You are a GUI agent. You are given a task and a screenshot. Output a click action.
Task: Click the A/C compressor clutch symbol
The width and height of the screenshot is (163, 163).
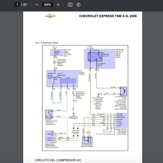coord(123,90)
